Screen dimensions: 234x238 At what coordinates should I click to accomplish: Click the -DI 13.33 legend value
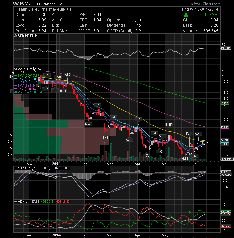(63, 202)
